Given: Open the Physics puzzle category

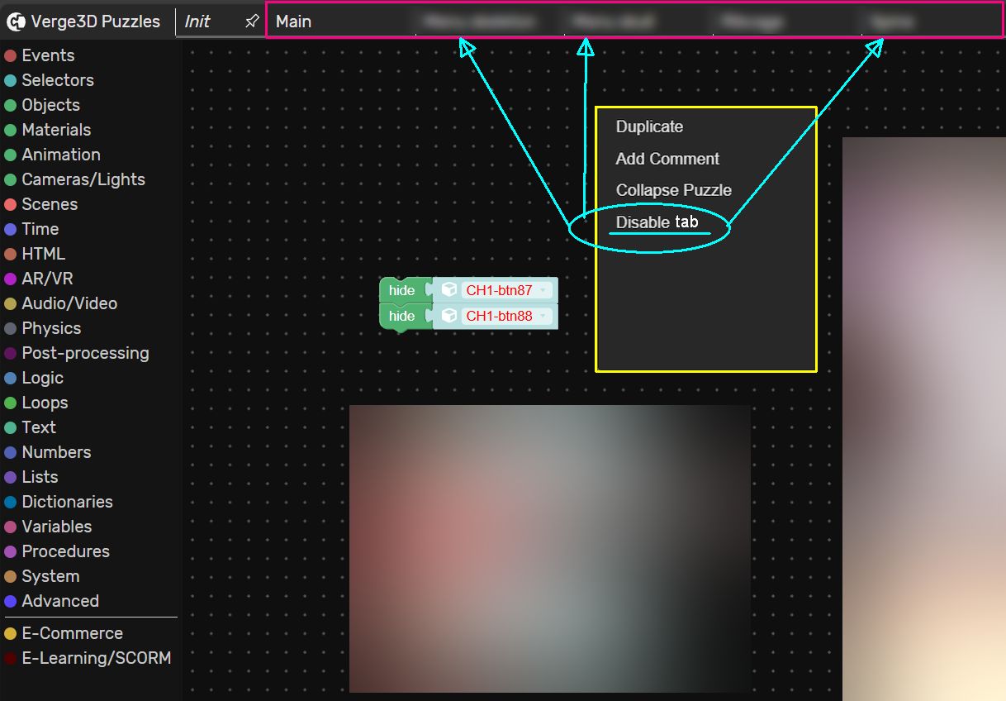Looking at the screenshot, I should 43,328.
